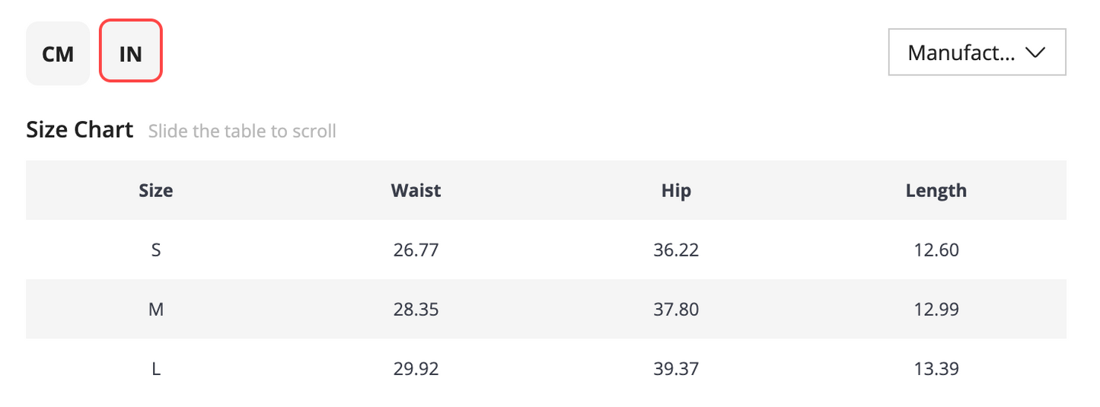The height and width of the screenshot is (407, 1100).
Task: Click waist value 26.77
Action: click(x=416, y=250)
